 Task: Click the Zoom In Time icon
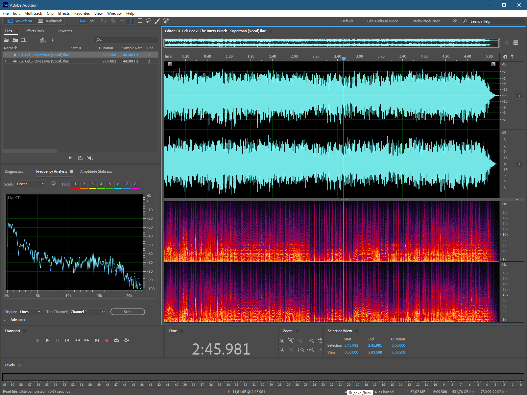[291, 341]
